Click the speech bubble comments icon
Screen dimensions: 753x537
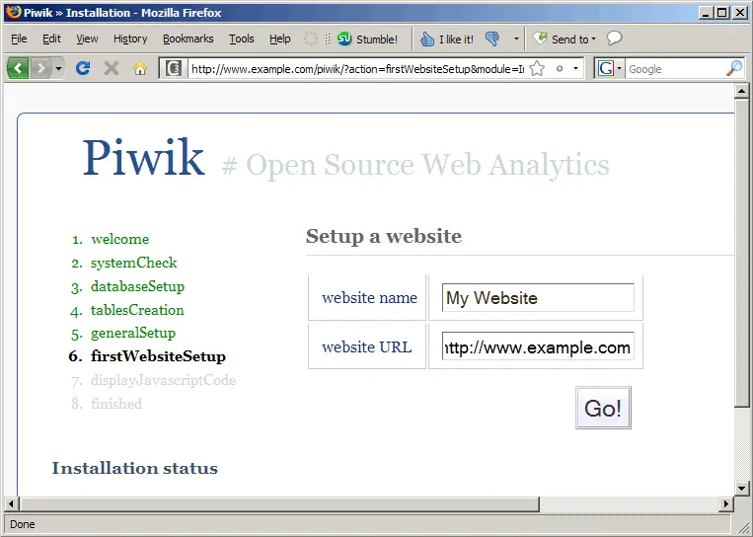tap(614, 38)
